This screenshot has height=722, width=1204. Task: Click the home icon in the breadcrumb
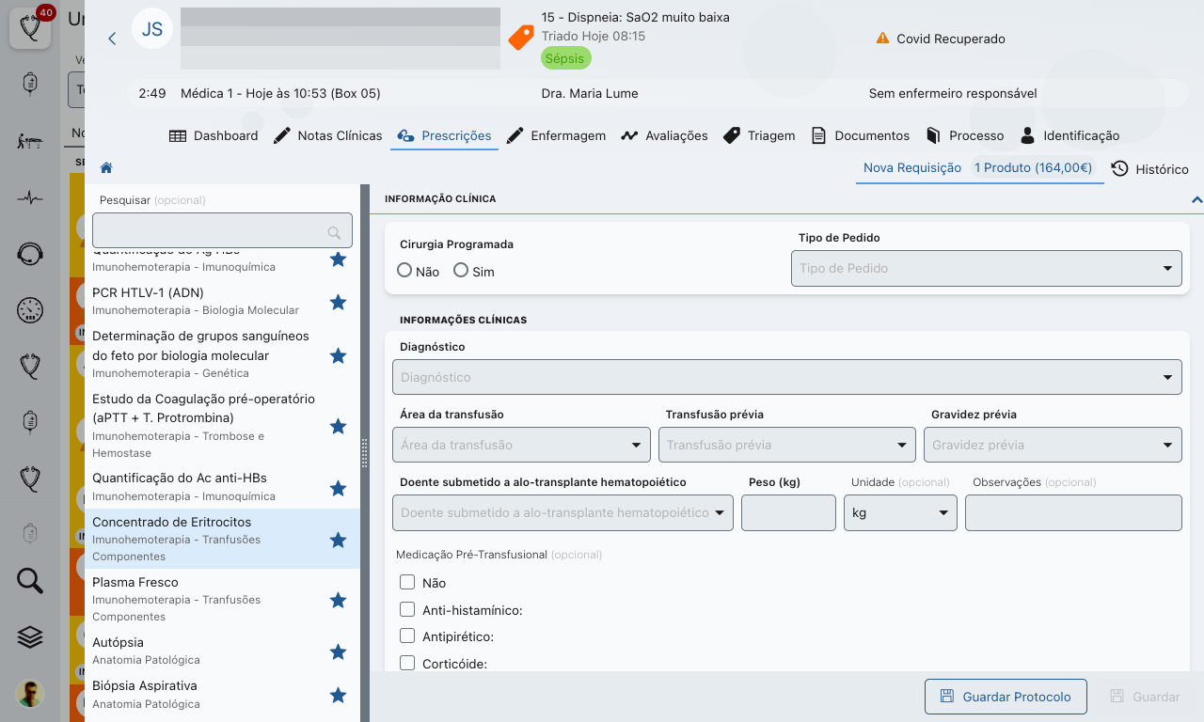point(106,168)
